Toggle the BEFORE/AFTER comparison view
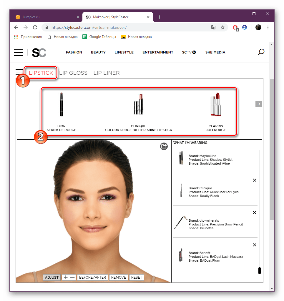The image size is (284, 301). 92,277
